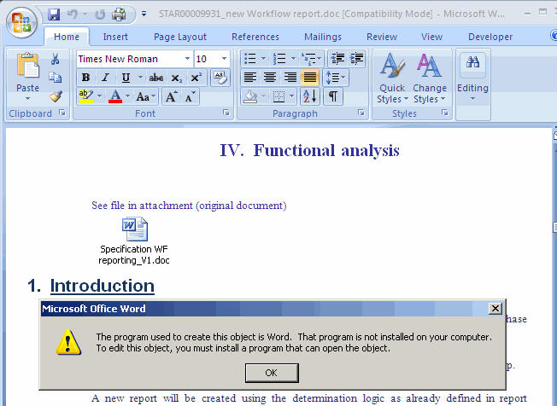Apply red font color
The height and width of the screenshot is (406, 557).
(x=115, y=96)
